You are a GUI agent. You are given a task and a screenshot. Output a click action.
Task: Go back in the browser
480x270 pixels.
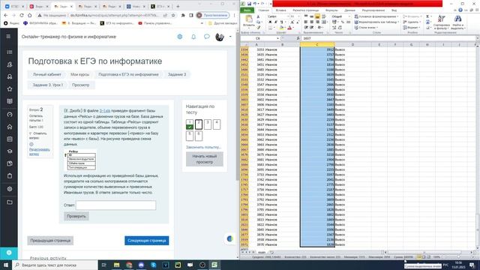point(6,15)
